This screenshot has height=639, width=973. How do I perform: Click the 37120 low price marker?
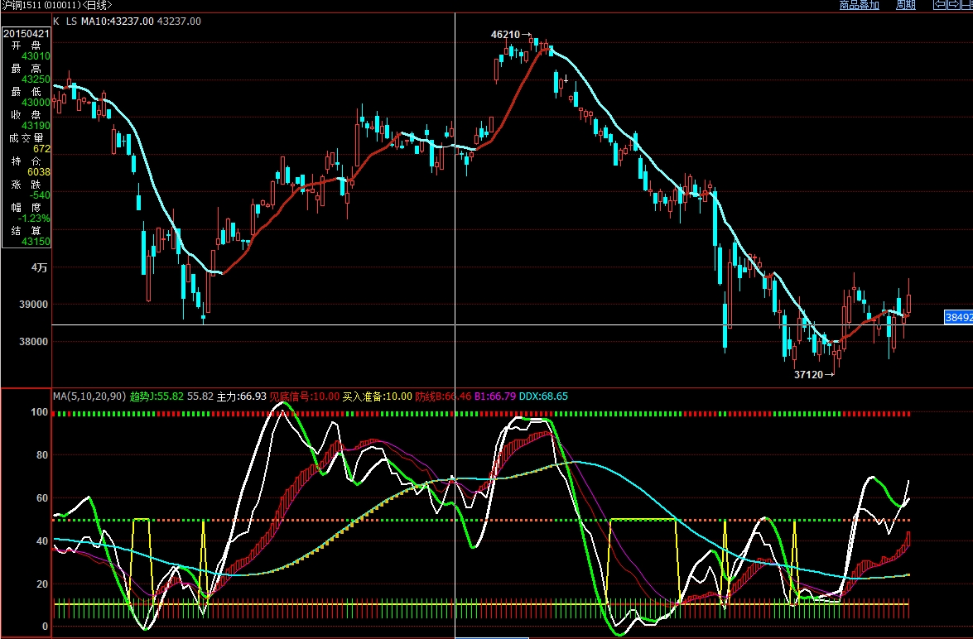(809, 375)
